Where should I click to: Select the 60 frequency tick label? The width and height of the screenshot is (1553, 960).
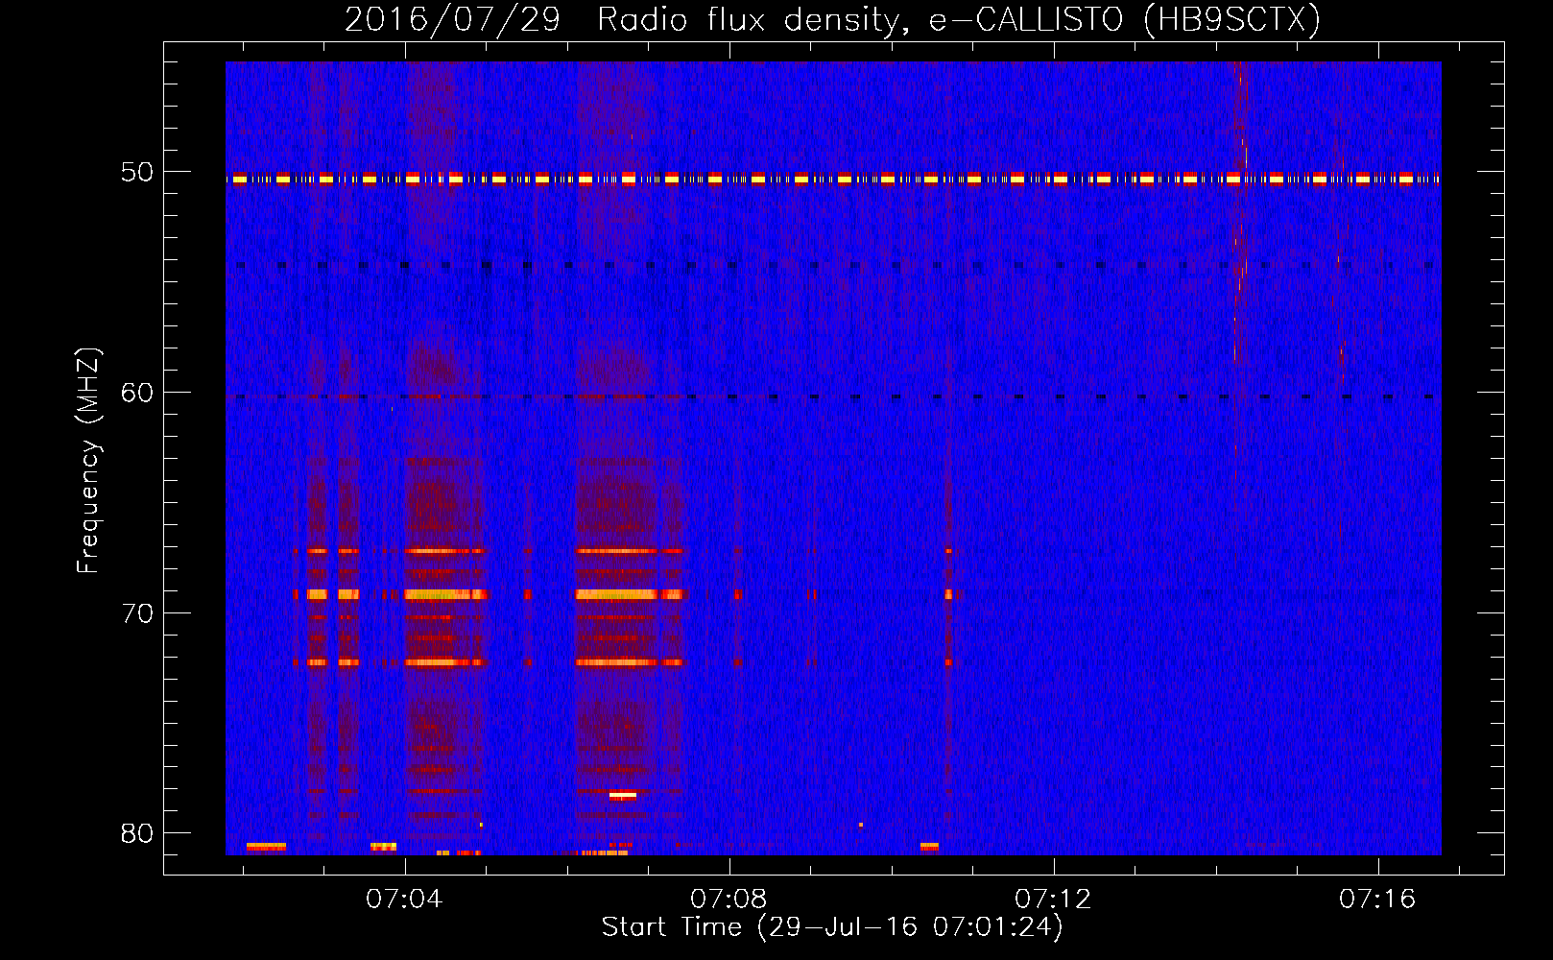[x=137, y=393]
